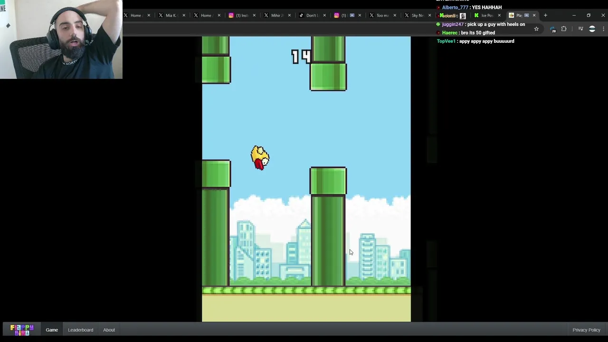Screen dimensions: 608x342
Task: Close the Mia K. tab
Action: pyautogui.click(x=184, y=15)
